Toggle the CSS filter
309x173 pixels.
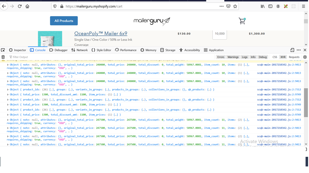pyautogui.click(x=275, y=57)
